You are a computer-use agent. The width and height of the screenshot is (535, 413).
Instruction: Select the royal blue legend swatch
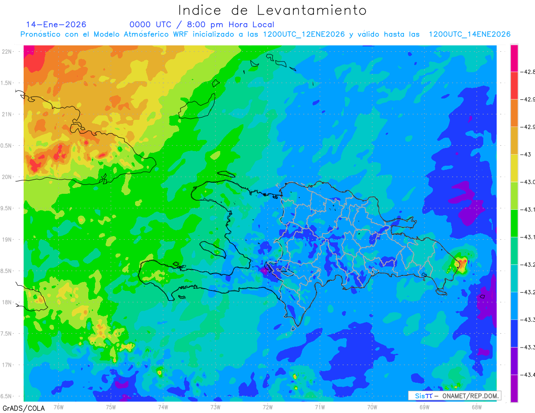514,333
